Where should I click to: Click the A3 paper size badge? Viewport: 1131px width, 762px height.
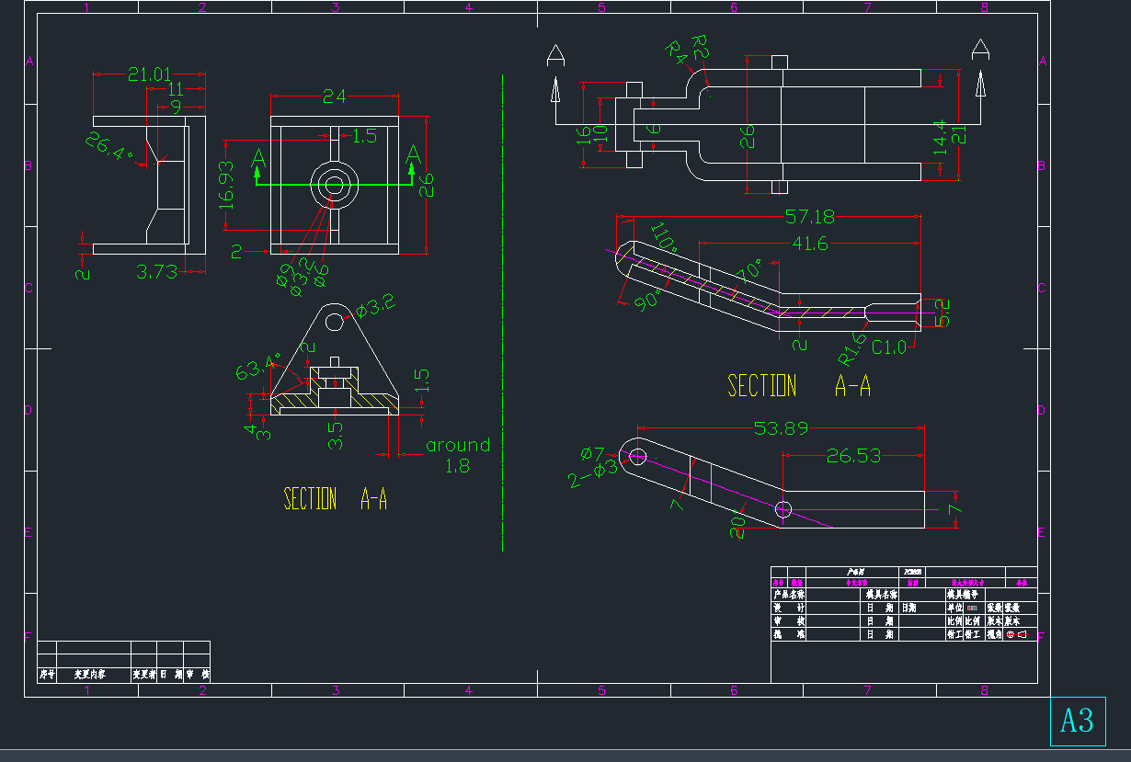coord(1077,721)
